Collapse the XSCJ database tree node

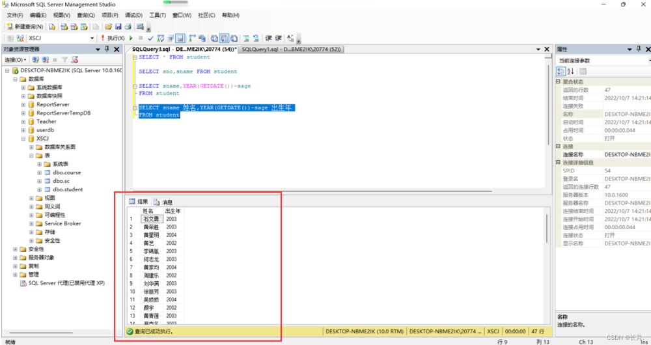[23, 139]
